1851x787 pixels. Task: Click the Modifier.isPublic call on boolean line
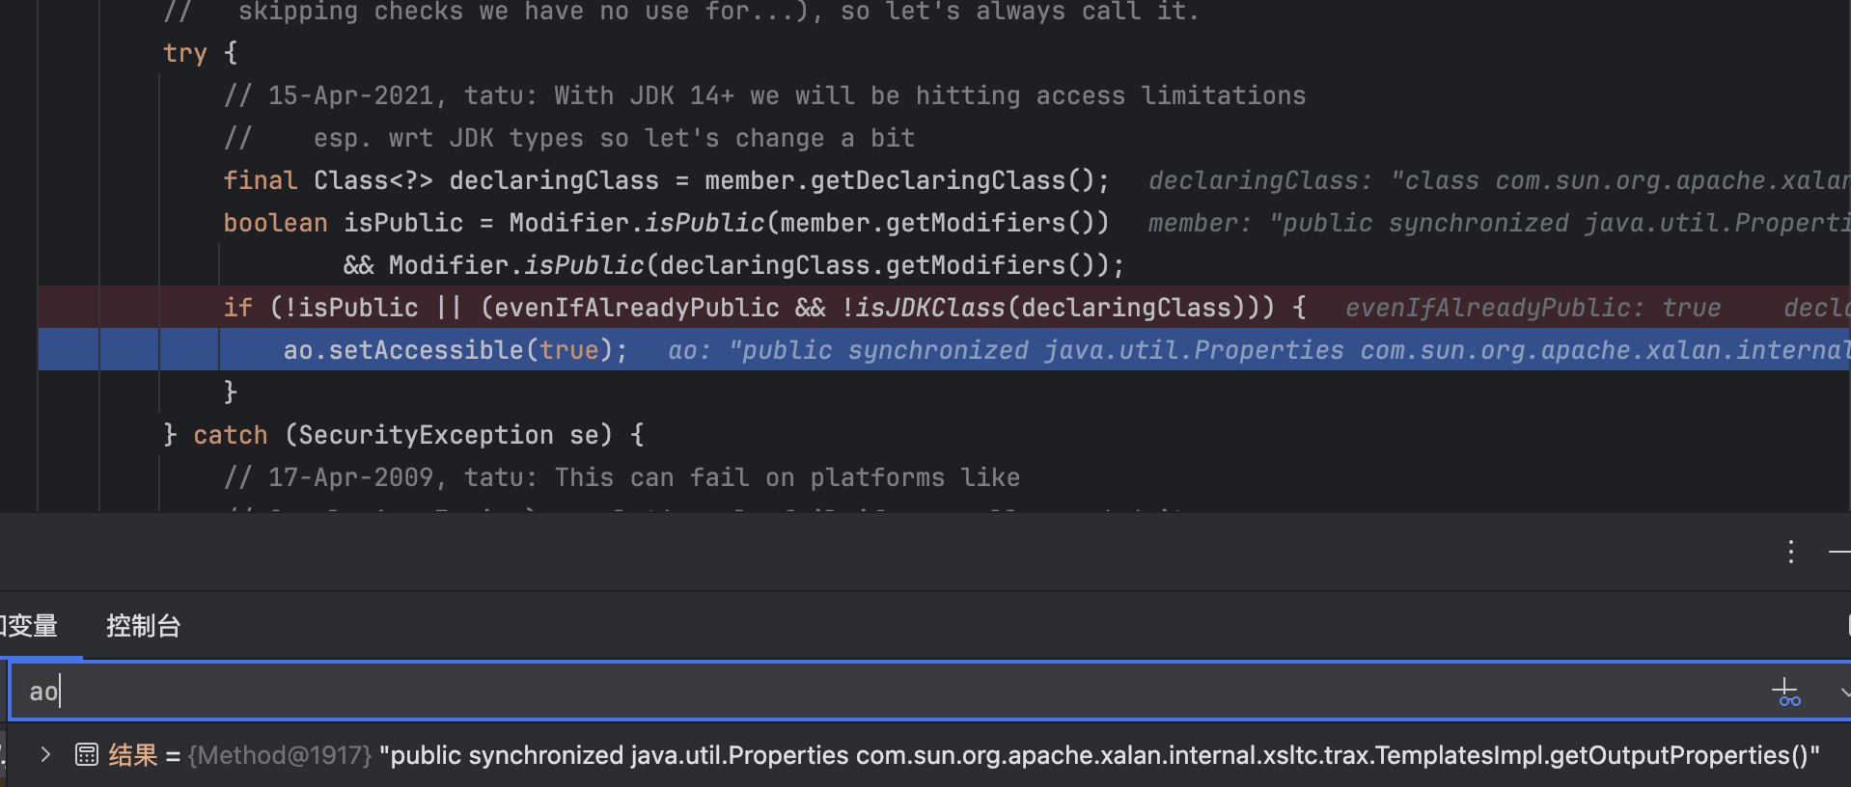[636, 223]
